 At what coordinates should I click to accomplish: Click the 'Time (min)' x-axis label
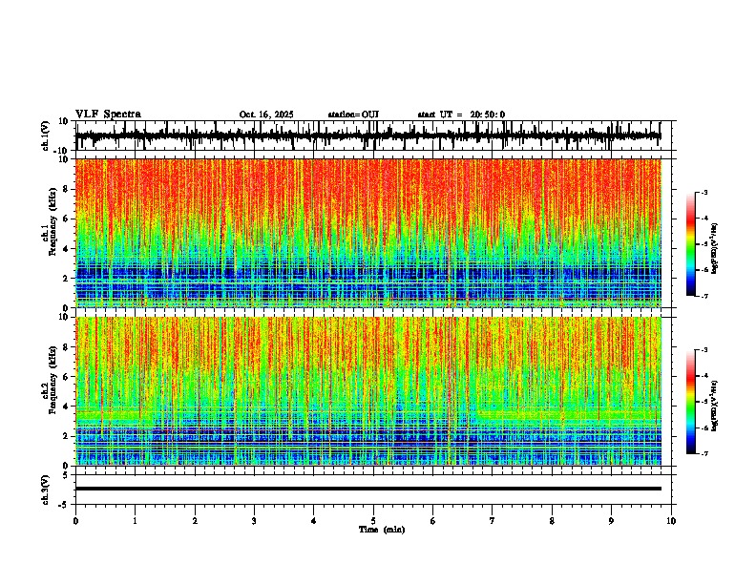382,530
